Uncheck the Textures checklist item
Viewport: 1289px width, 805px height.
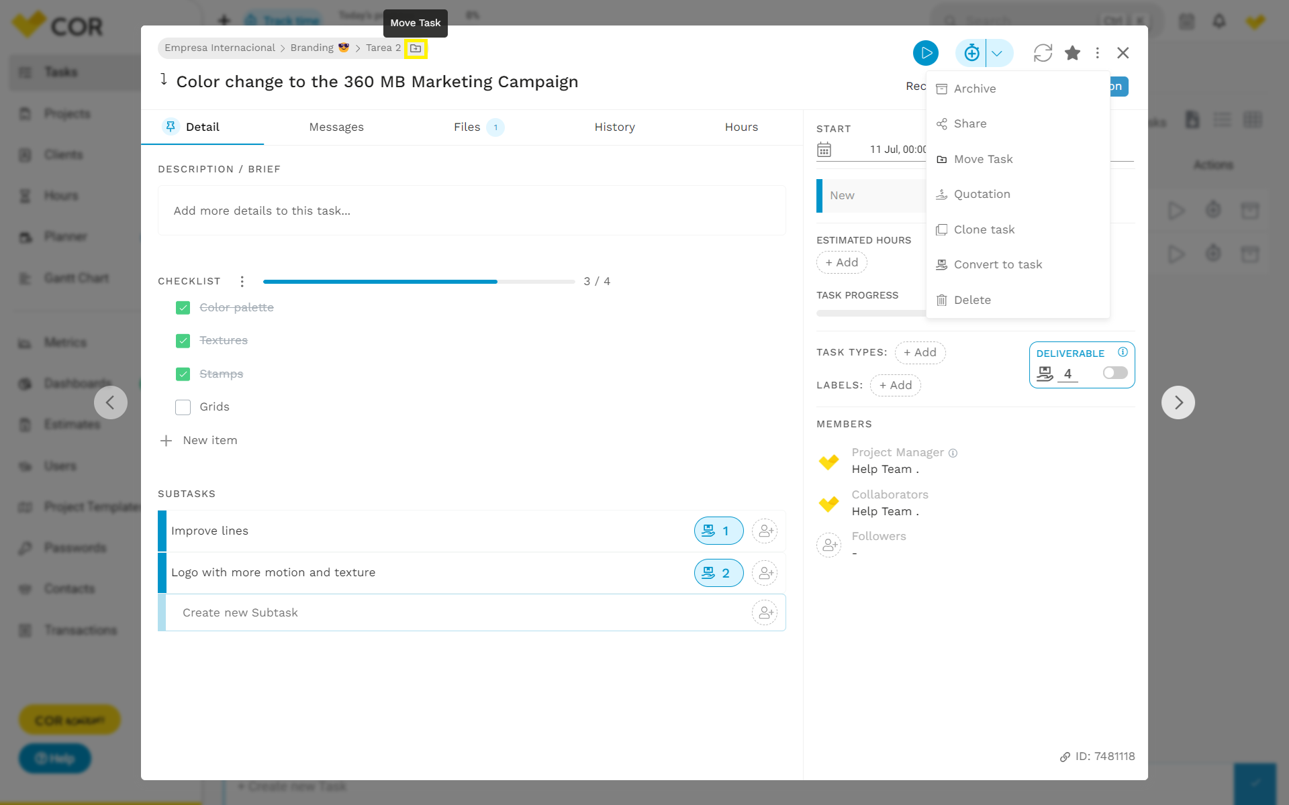[183, 341]
